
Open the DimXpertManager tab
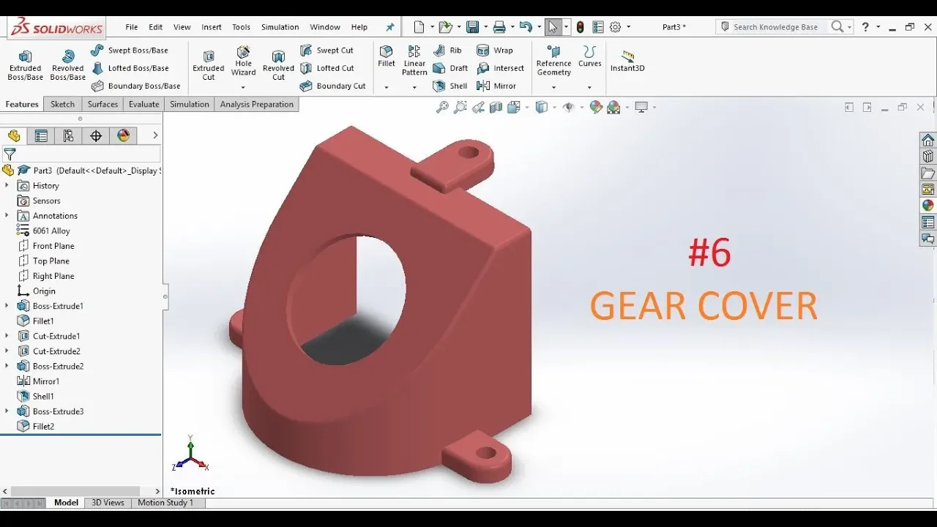pyautogui.click(x=96, y=135)
